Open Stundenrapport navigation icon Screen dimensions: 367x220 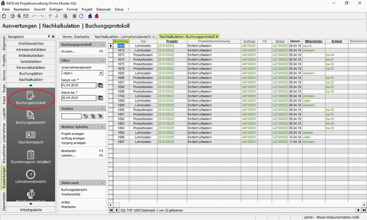(x=31, y=137)
